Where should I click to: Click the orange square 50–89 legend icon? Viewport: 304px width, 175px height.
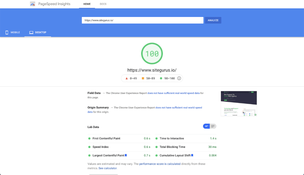coord(143,78)
